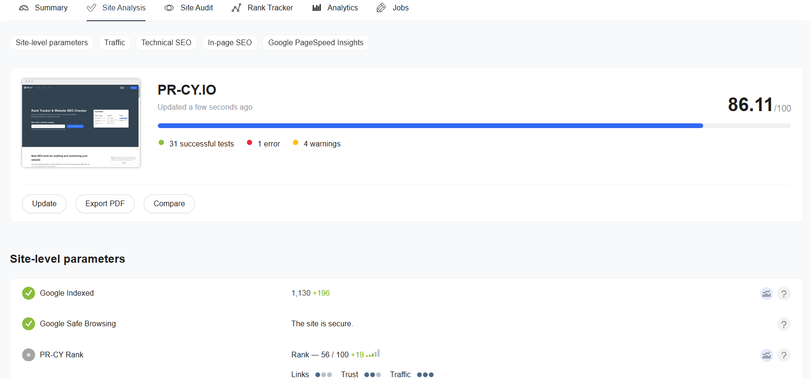The height and width of the screenshot is (379, 811).
Task: Click the Update button
Action: [x=44, y=204]
